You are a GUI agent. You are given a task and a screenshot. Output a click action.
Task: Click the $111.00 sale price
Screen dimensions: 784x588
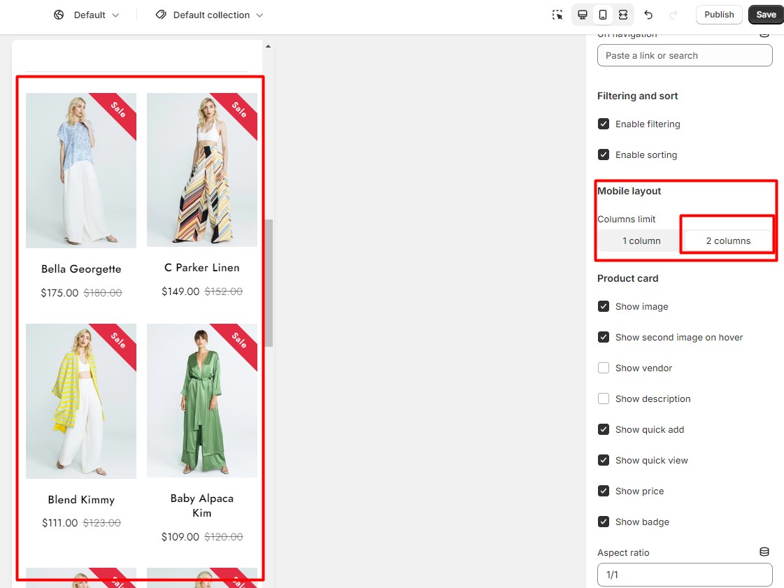(x=60, y=522)
